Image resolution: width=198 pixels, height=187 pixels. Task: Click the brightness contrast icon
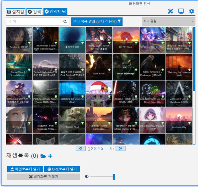coord(87,176)
